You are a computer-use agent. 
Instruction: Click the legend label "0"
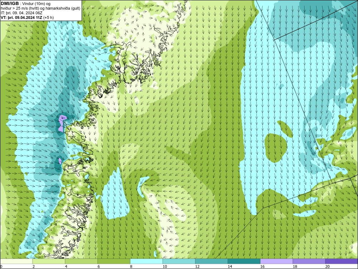(1, 266)
